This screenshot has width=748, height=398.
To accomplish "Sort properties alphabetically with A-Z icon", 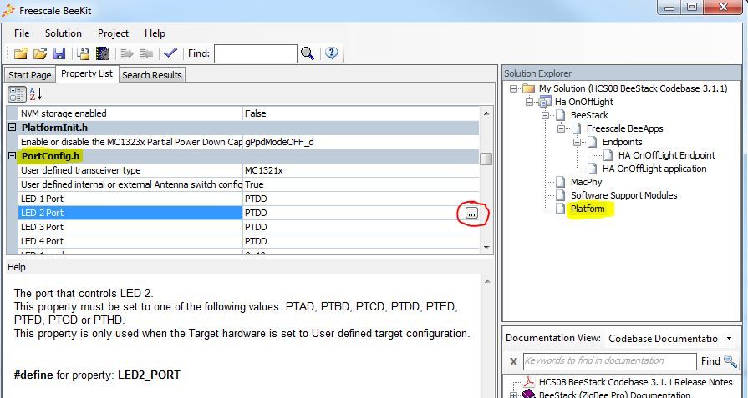I will [x=36, y=93].
